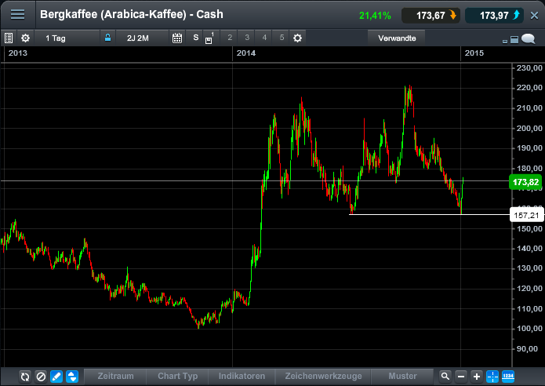Viewport: 545px width, 386px height.
Task: Click the S toolbar button
Action: point(196,38)
